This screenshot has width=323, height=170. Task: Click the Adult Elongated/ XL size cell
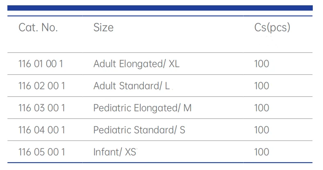pyautogui.click(x=136, y=64)
